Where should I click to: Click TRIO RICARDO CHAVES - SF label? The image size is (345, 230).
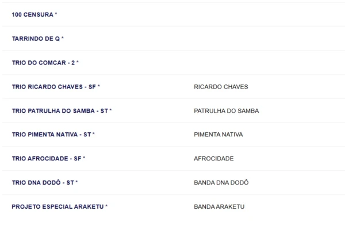point(53,87)
